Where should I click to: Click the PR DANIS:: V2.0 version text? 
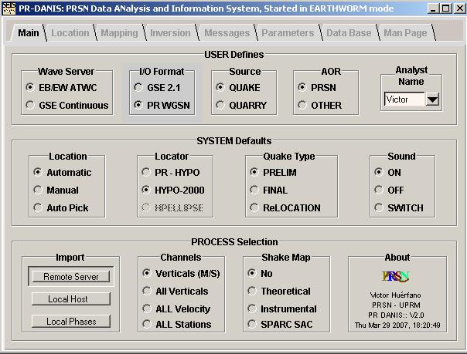396,315
